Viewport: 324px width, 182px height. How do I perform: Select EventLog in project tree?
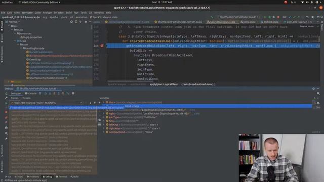33,60
